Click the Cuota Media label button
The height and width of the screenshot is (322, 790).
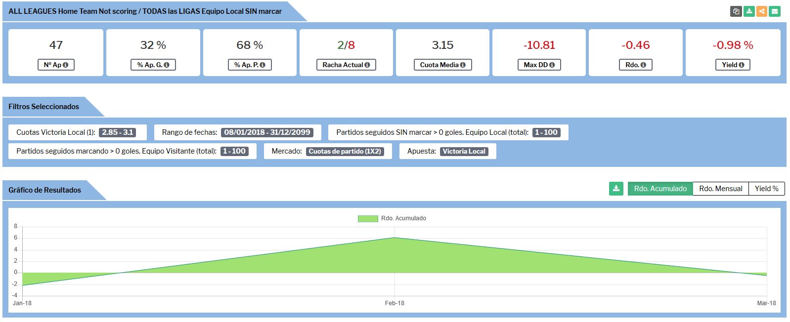pos(443,65)
